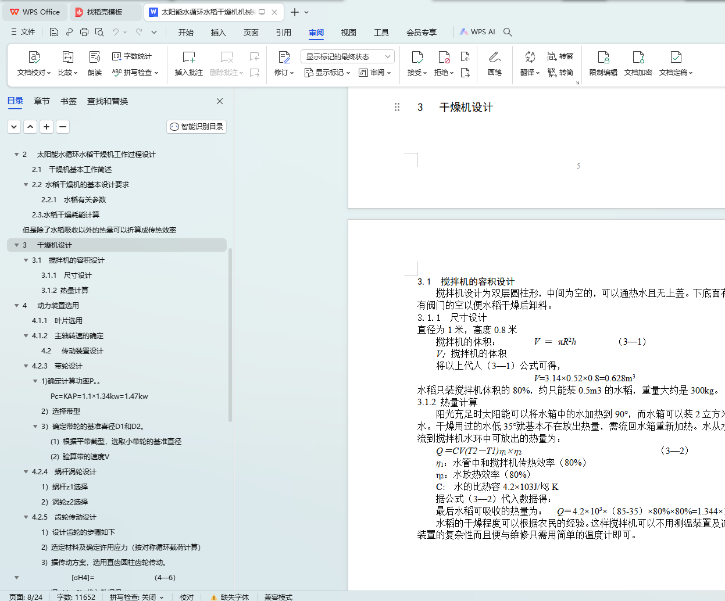The height and width of the screenshot is (601, 725).
Task: Open 显示标记的最终状态 dropdown
Action: coord(348,56)
